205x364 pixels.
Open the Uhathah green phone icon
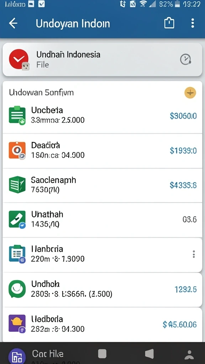pos(17,219)
